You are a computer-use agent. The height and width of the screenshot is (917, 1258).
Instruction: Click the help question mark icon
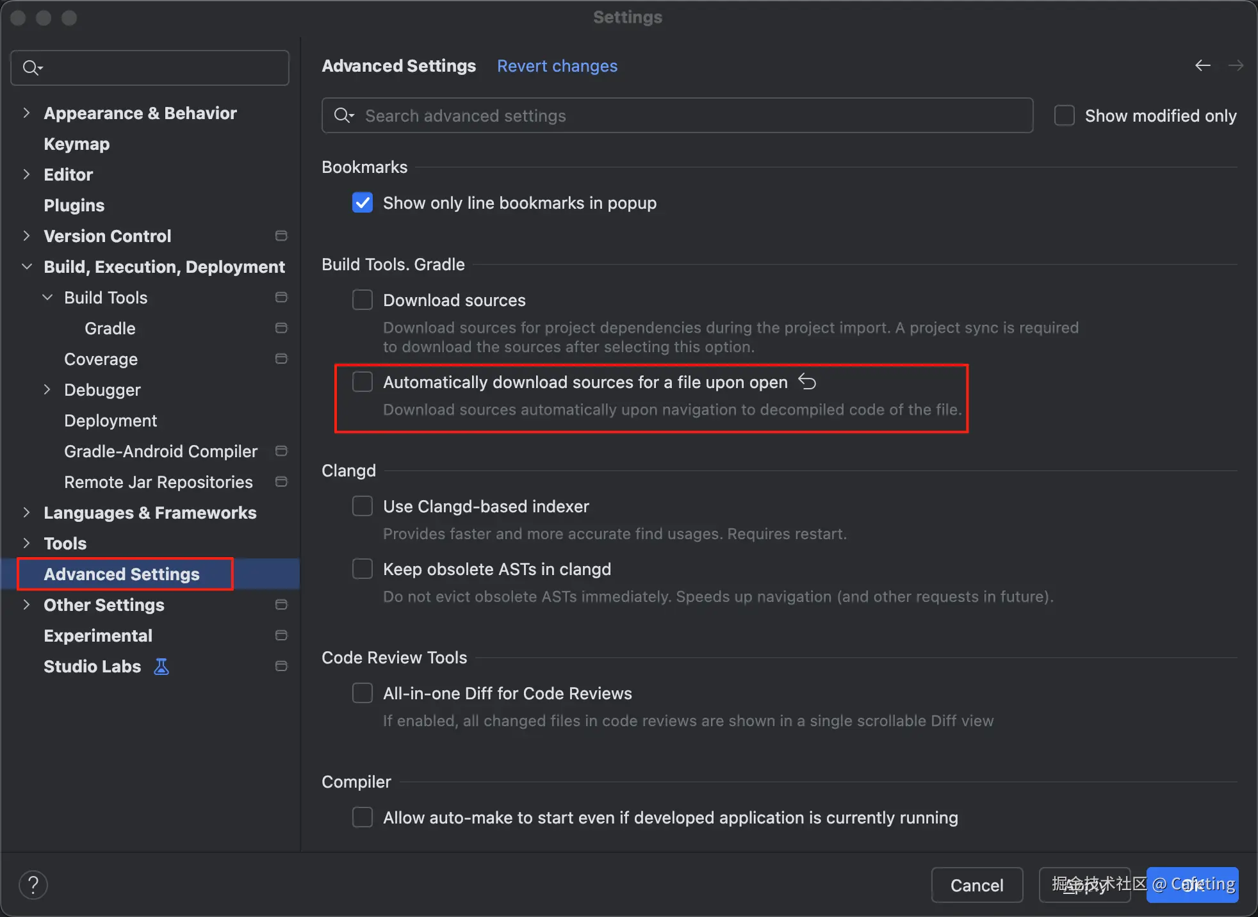[x=33, y=885]
